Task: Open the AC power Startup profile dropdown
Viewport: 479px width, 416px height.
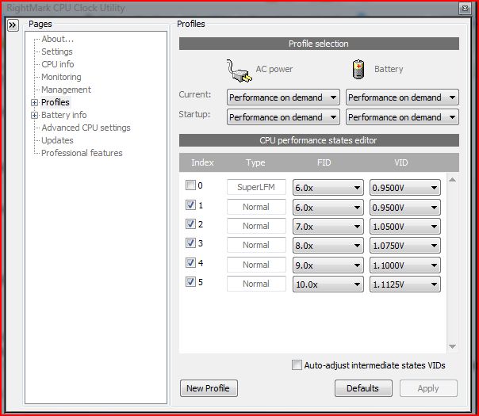Action: coord(283,117)
